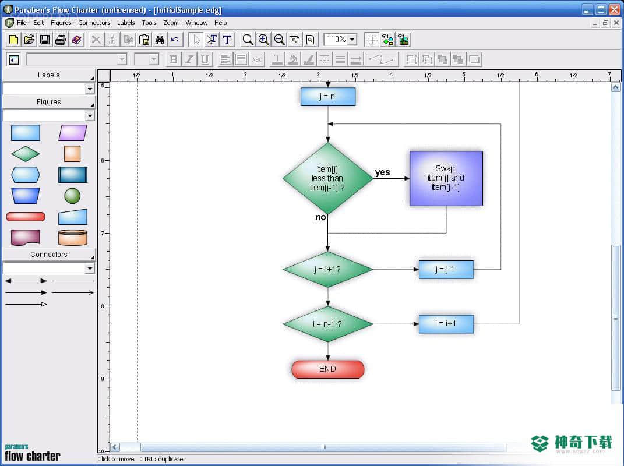Image resolution: width=624 pixels, height=466 pixels.
Task: Print the flowchart using printer icon
Action: 61,40
